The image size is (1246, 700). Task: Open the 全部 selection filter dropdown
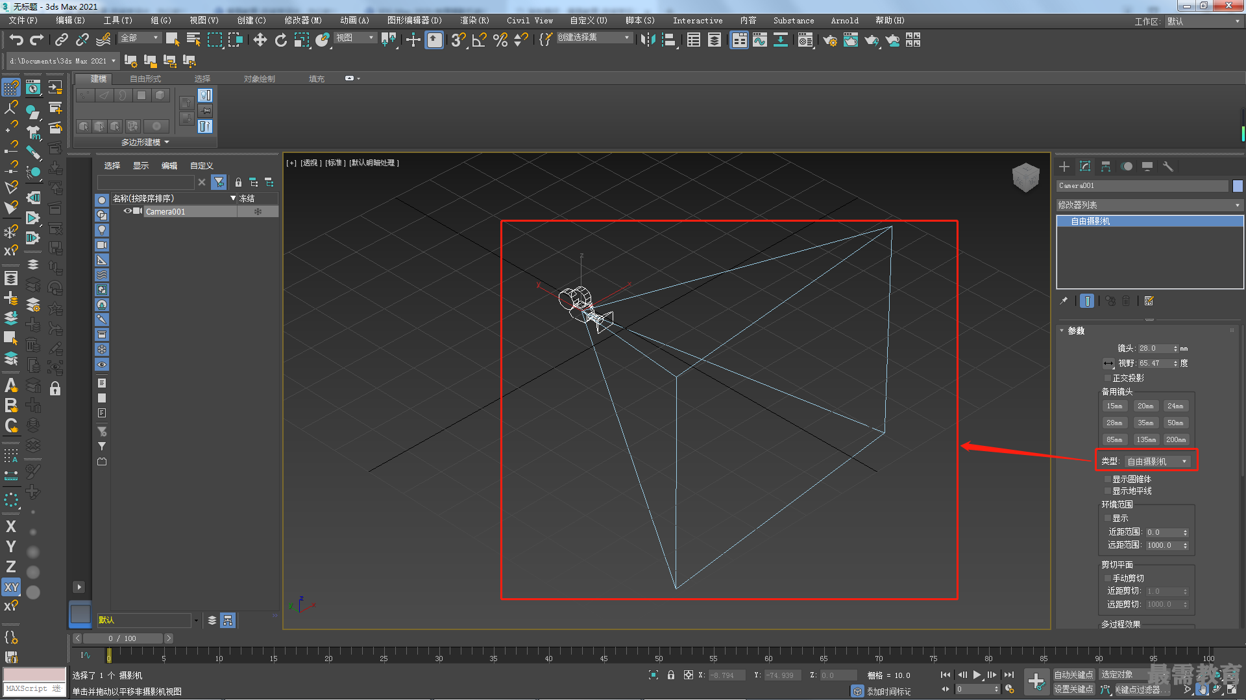(x=139, y=38)
